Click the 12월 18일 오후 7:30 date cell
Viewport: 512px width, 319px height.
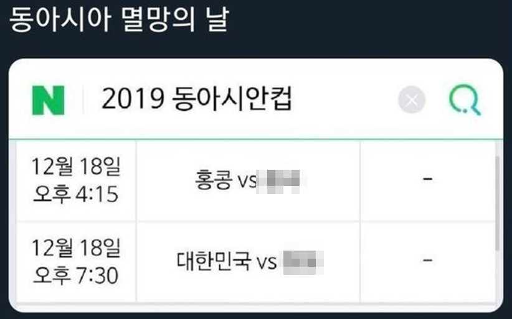coord(76,262)
